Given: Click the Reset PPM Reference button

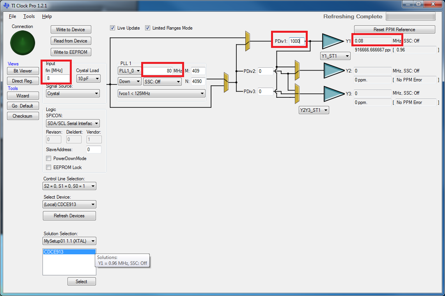Looking at the screenshot, I should [x=394, y=30].
